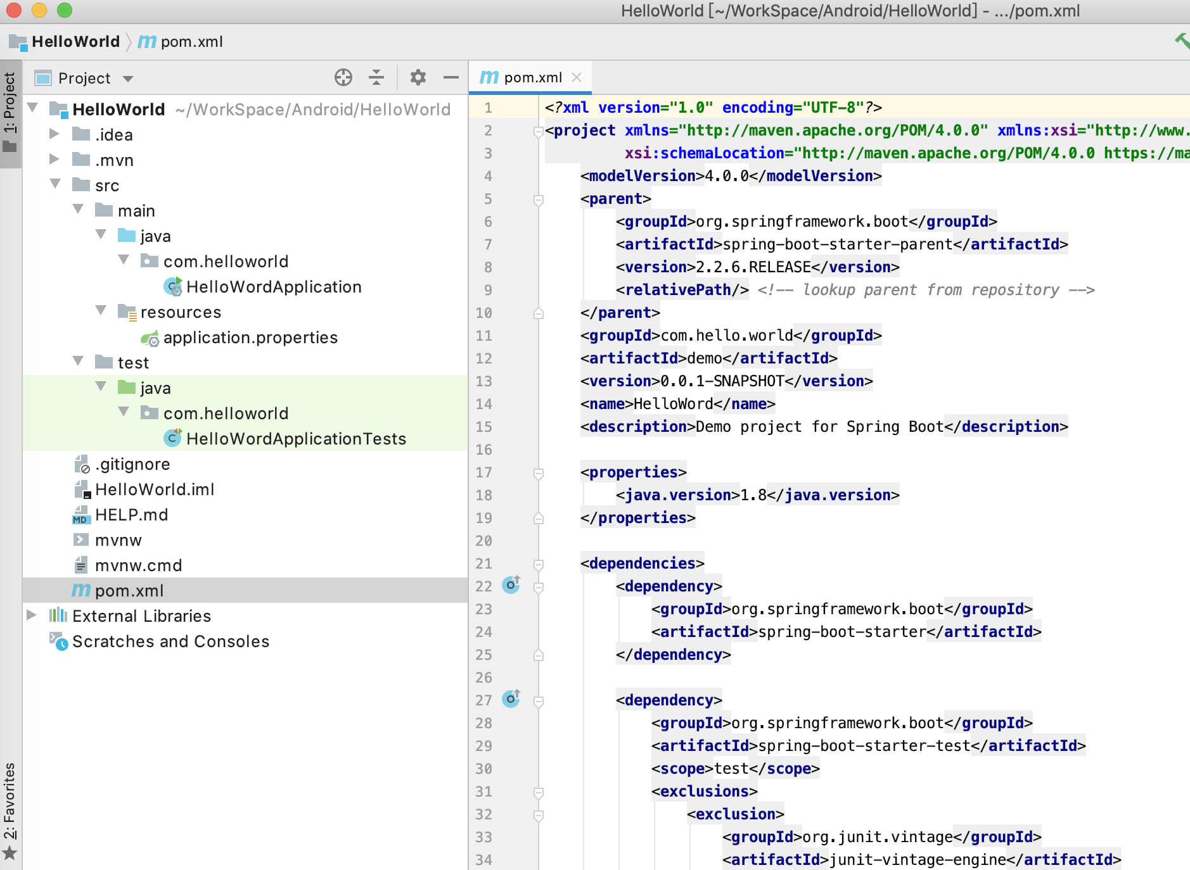The width and height of the screenshot is (1190, 870).
Task: Click the 'Demo project for Spring Boot' description
Action: pyautogui.click(x=820, y=427)
